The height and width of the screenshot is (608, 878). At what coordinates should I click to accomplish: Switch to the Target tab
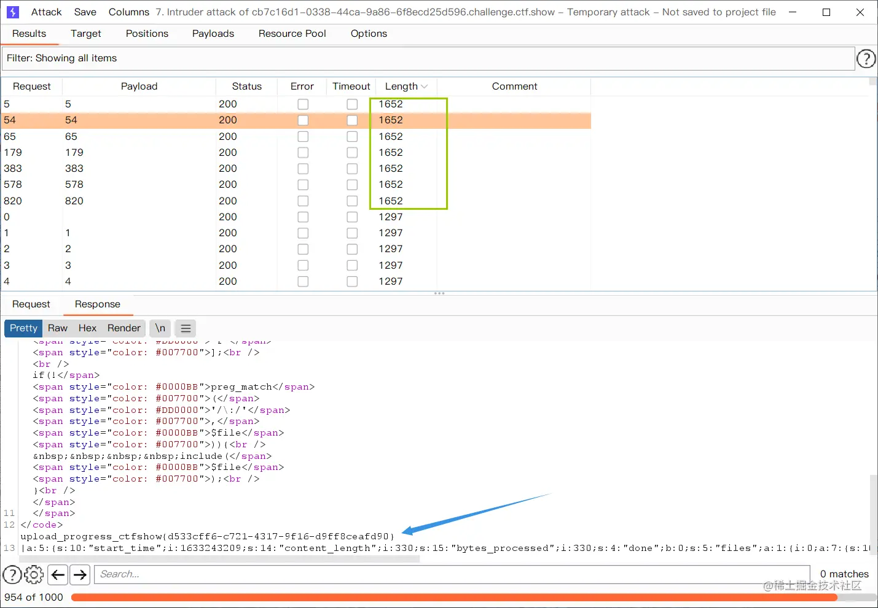point(85,34)
